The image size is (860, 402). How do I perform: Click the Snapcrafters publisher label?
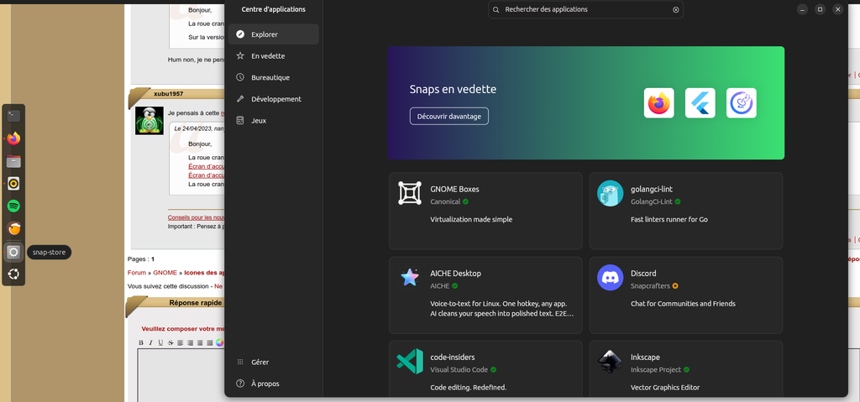651,285
